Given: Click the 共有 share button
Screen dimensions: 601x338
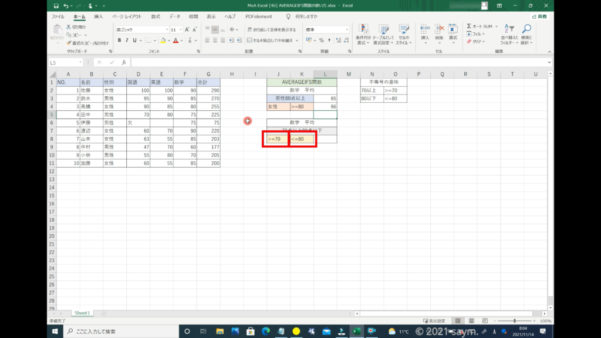Looking at the screenshot, I should coord(539,16).
